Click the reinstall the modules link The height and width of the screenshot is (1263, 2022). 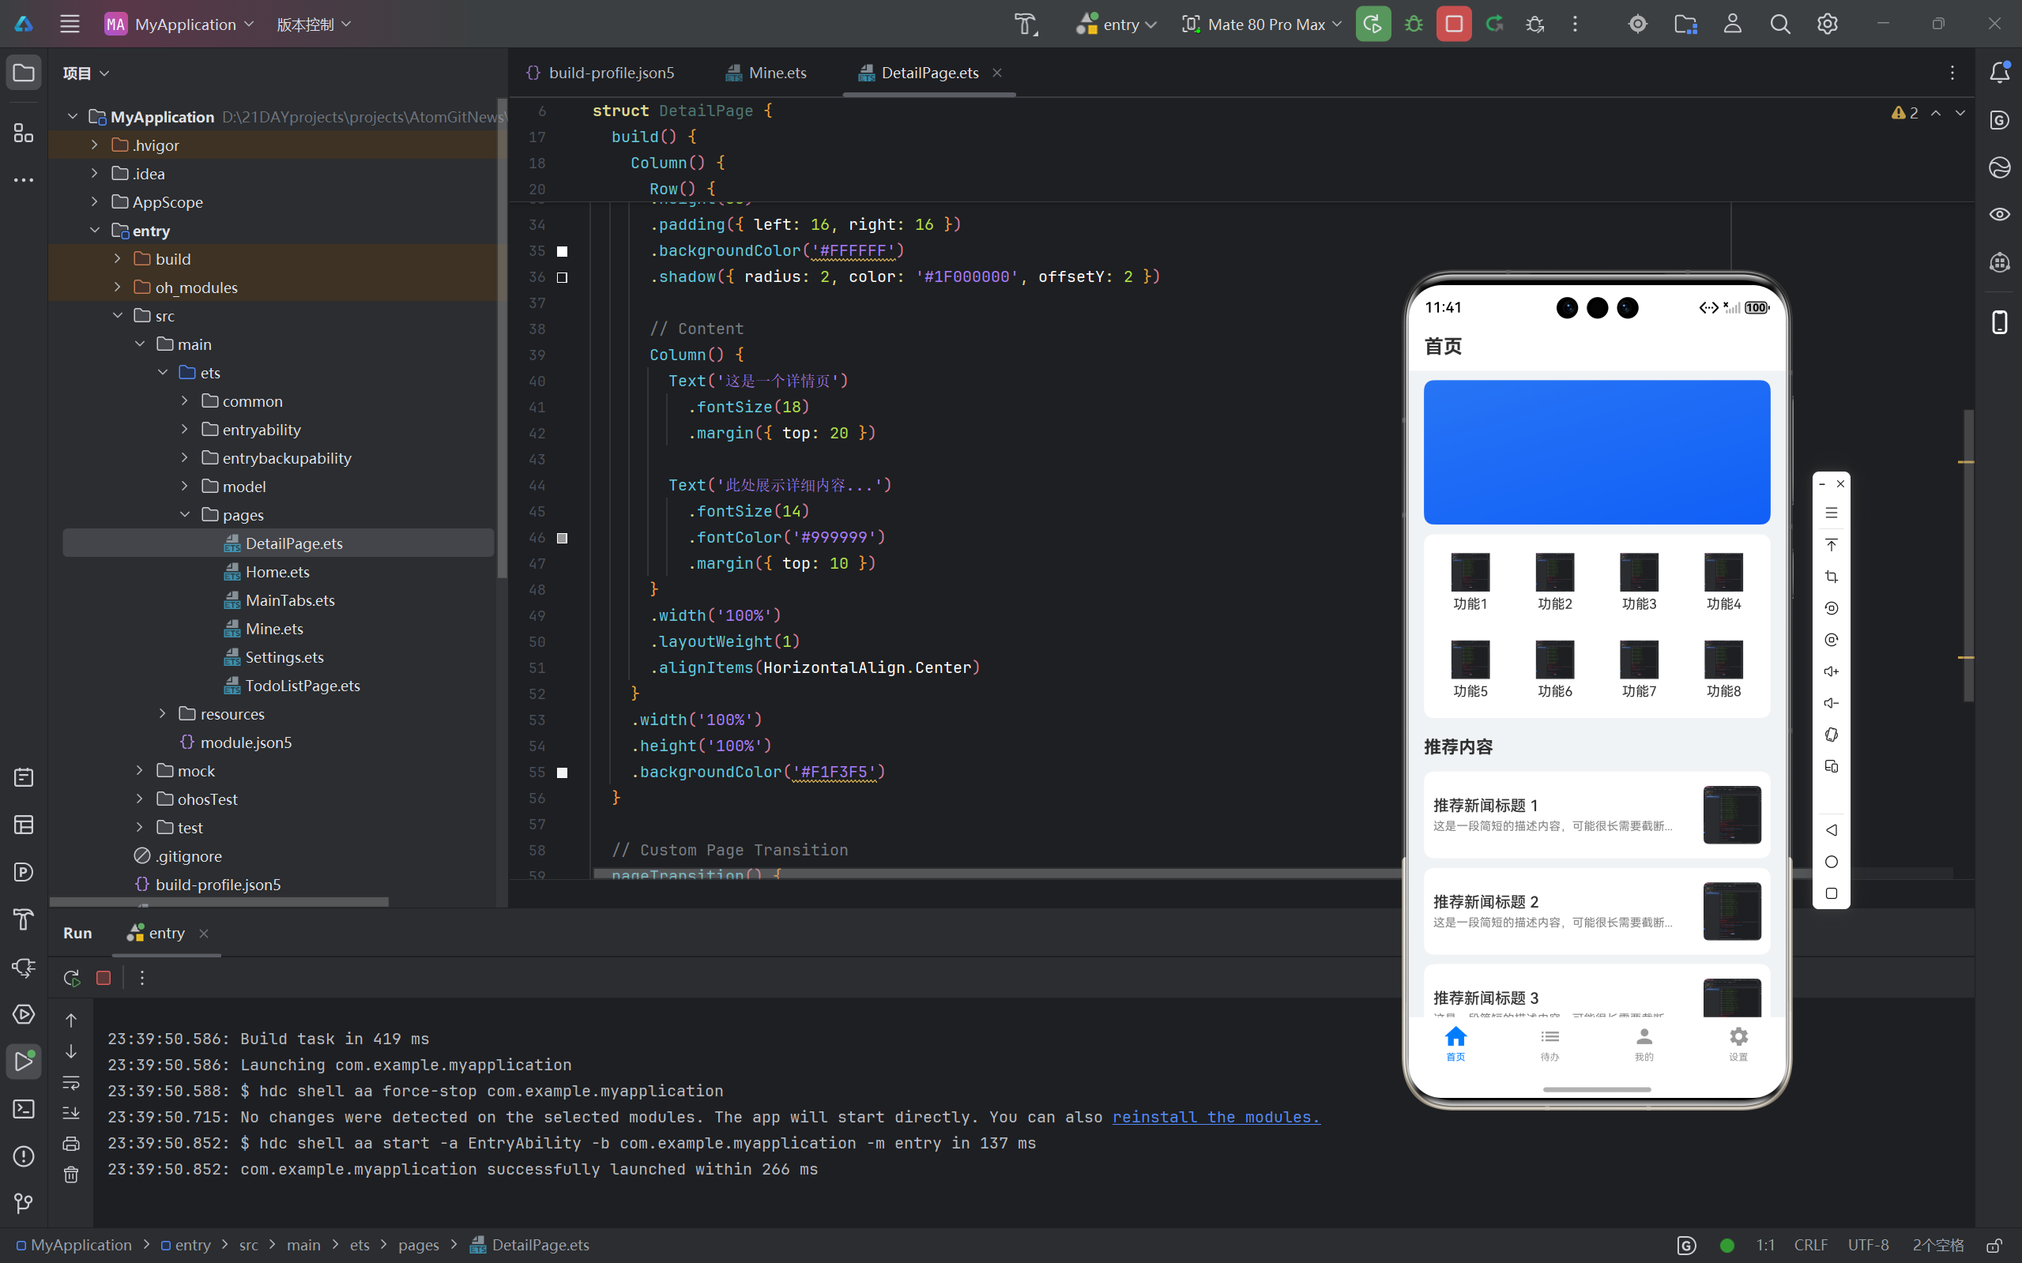(x=1216, y=1117)
